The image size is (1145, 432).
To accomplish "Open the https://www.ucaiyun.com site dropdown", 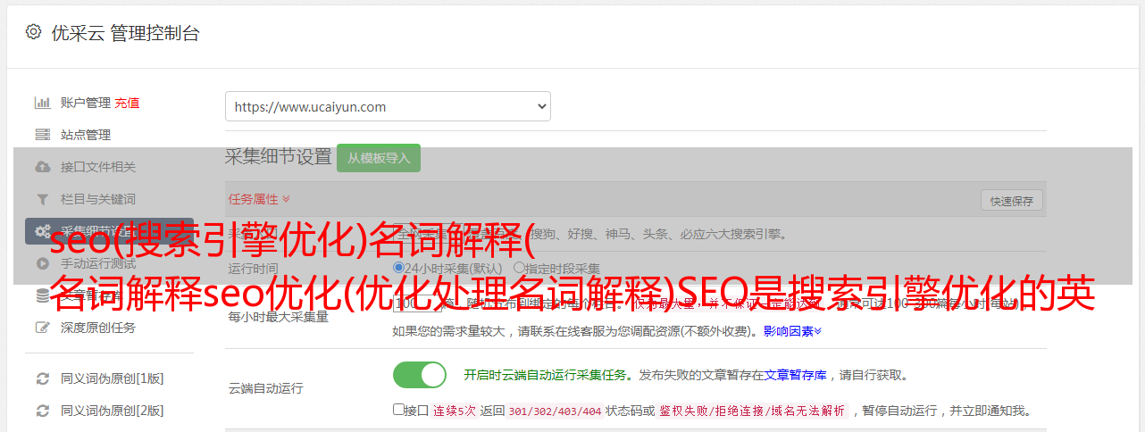I will click(388, 106).
